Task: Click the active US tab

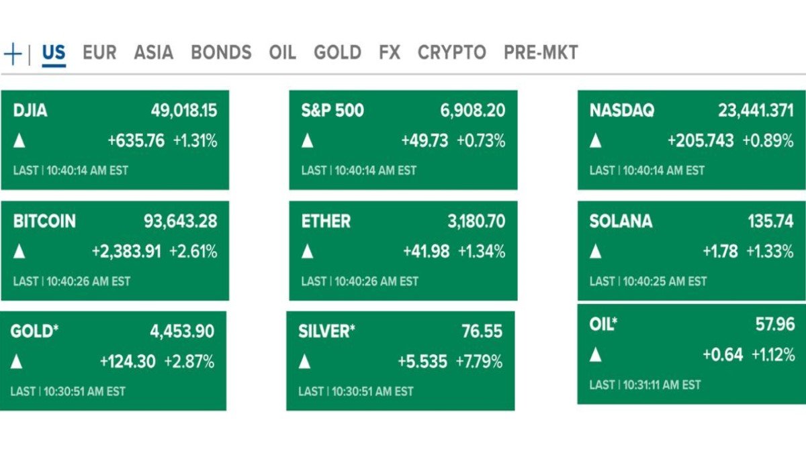Action: point(54,52)
